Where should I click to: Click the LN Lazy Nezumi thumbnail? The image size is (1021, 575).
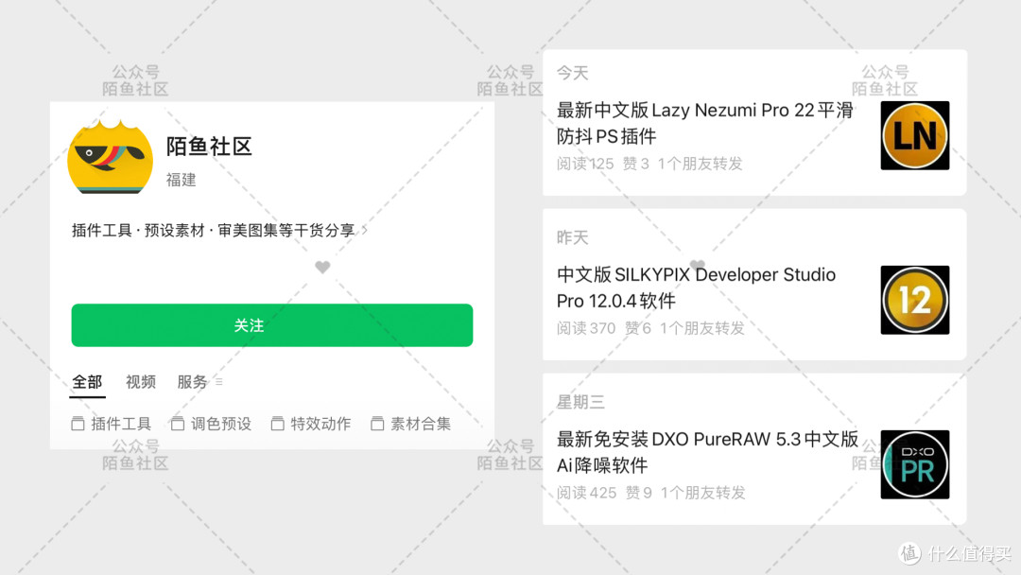tap(915, 135)
